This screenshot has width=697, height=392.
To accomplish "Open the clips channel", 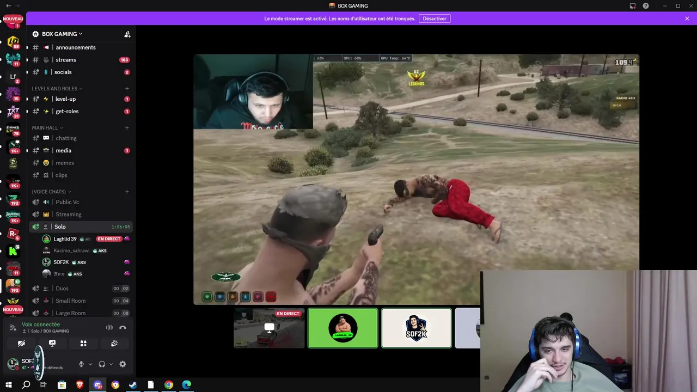I will [x=80, y=175].
